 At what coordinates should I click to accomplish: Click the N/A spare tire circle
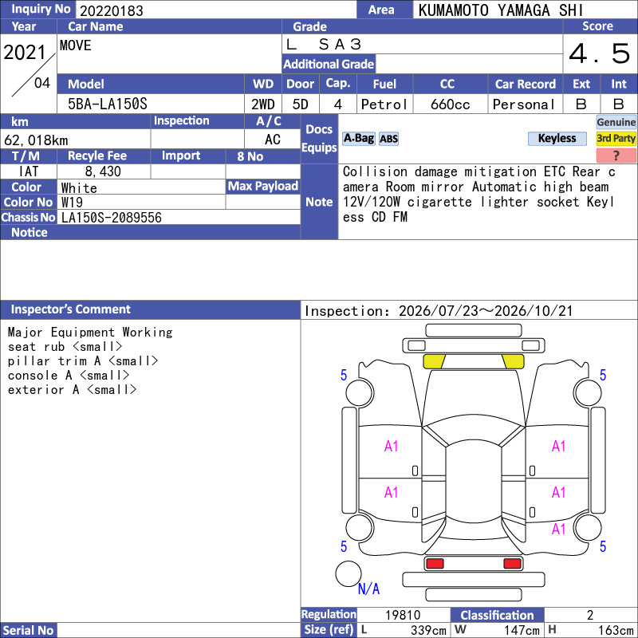[349, 573]
